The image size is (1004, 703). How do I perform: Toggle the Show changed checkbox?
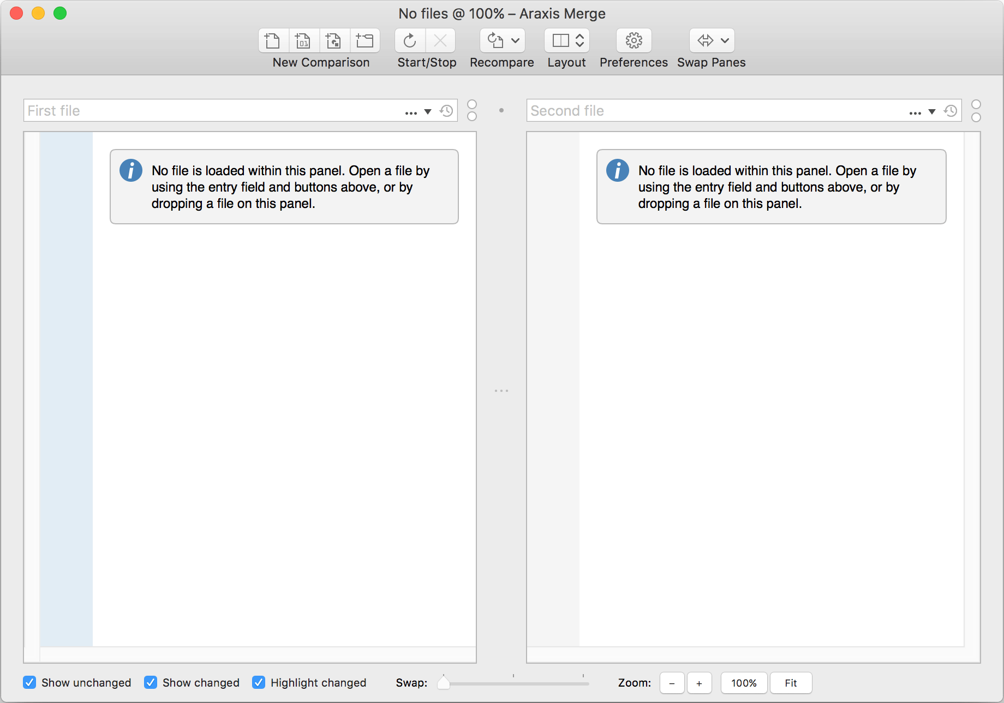(151, 682)
